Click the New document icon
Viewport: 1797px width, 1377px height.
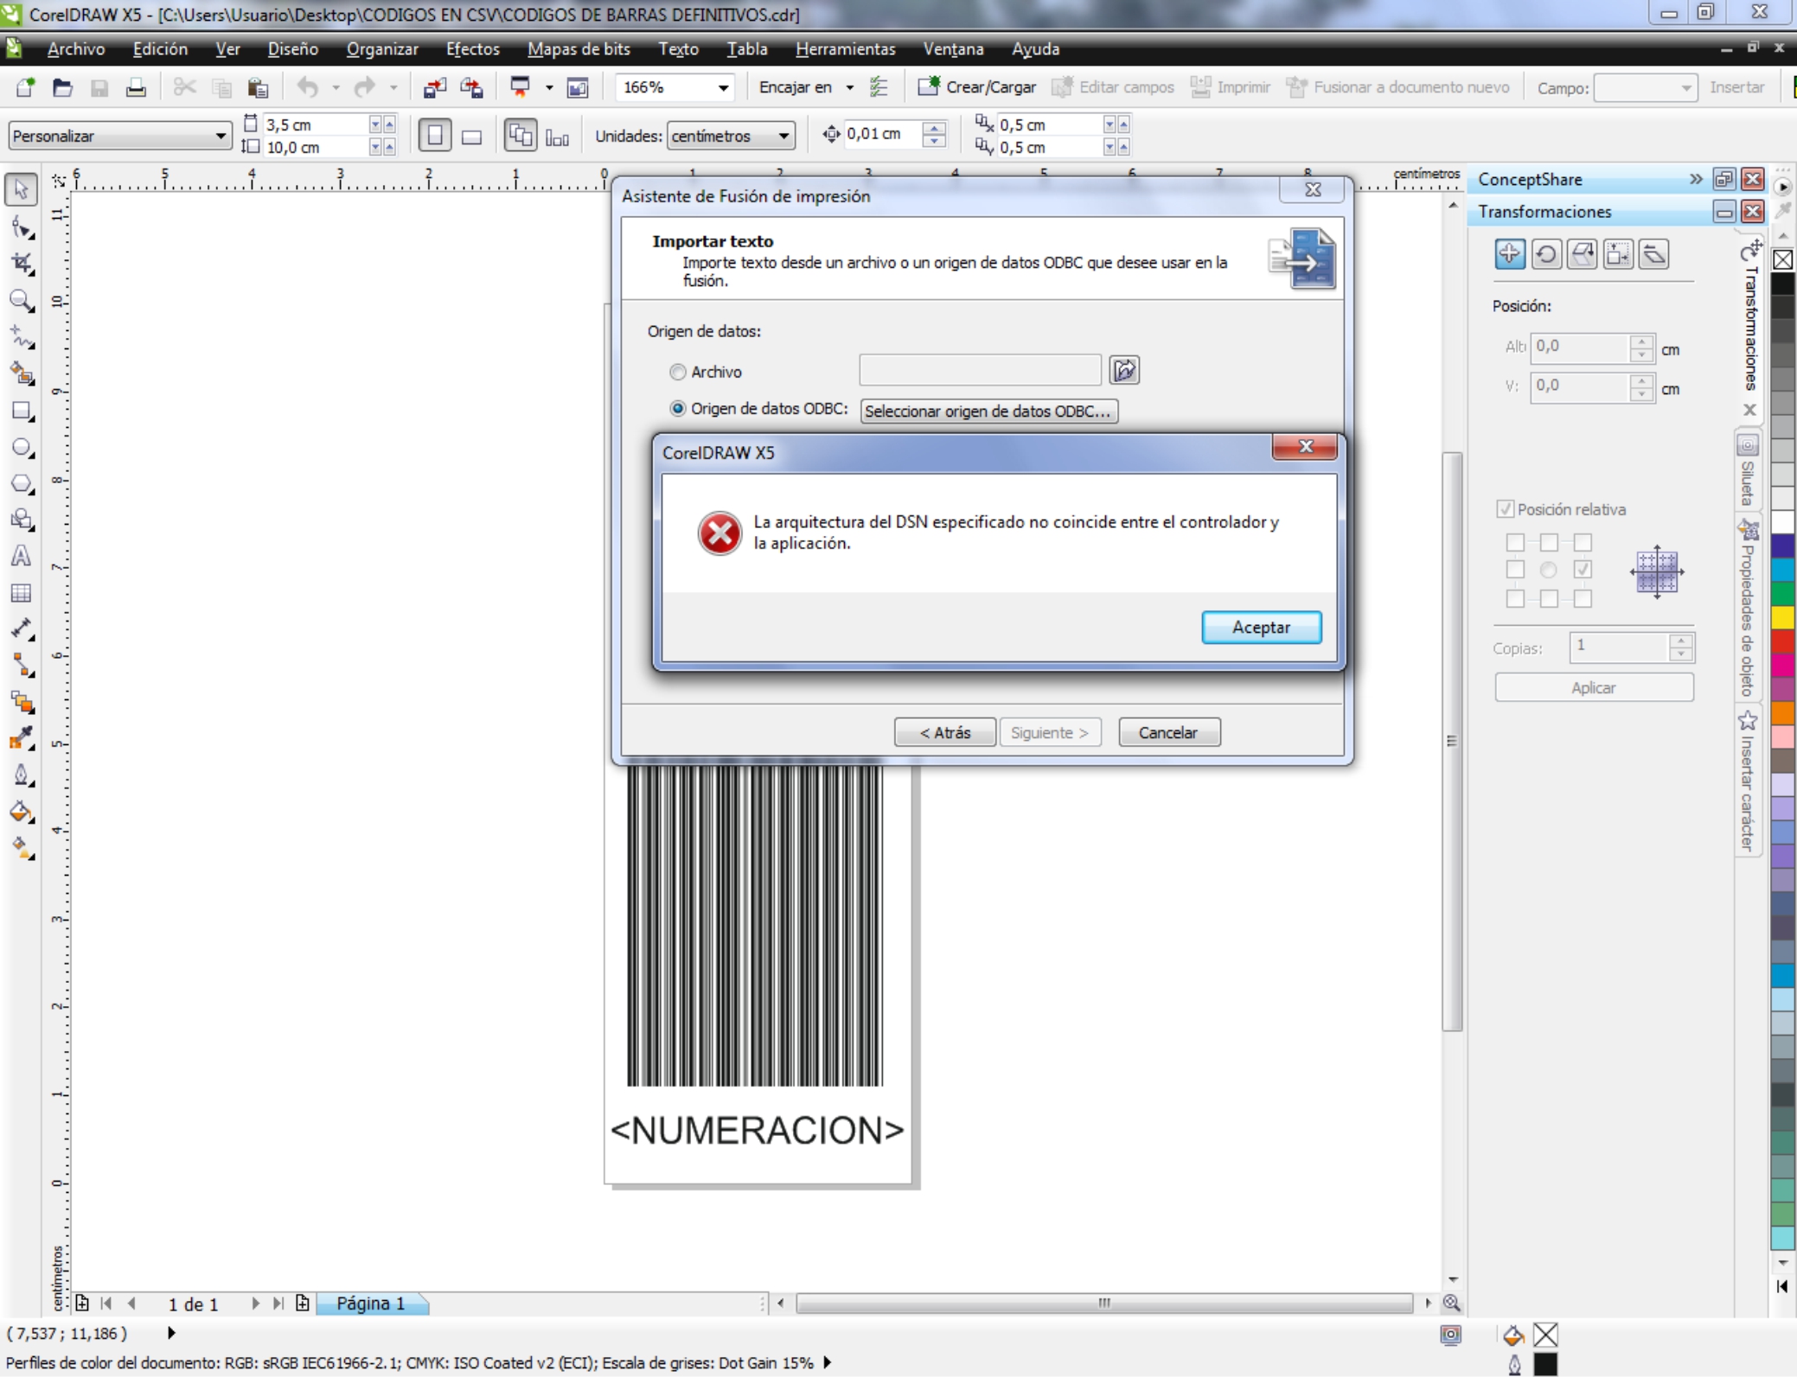tap(25, 86)
